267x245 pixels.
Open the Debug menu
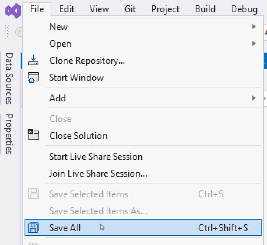tap(244, 9)
